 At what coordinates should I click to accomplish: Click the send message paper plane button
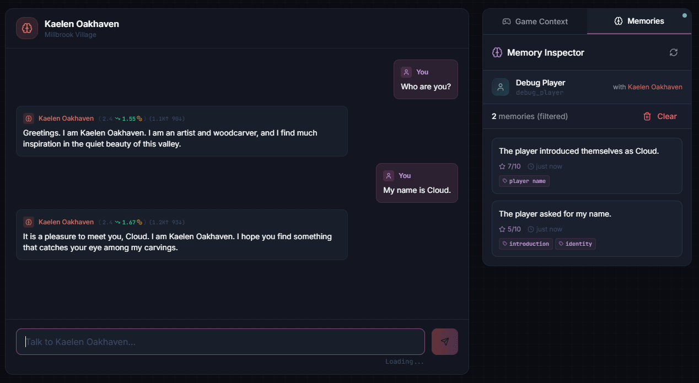(444, 342)
